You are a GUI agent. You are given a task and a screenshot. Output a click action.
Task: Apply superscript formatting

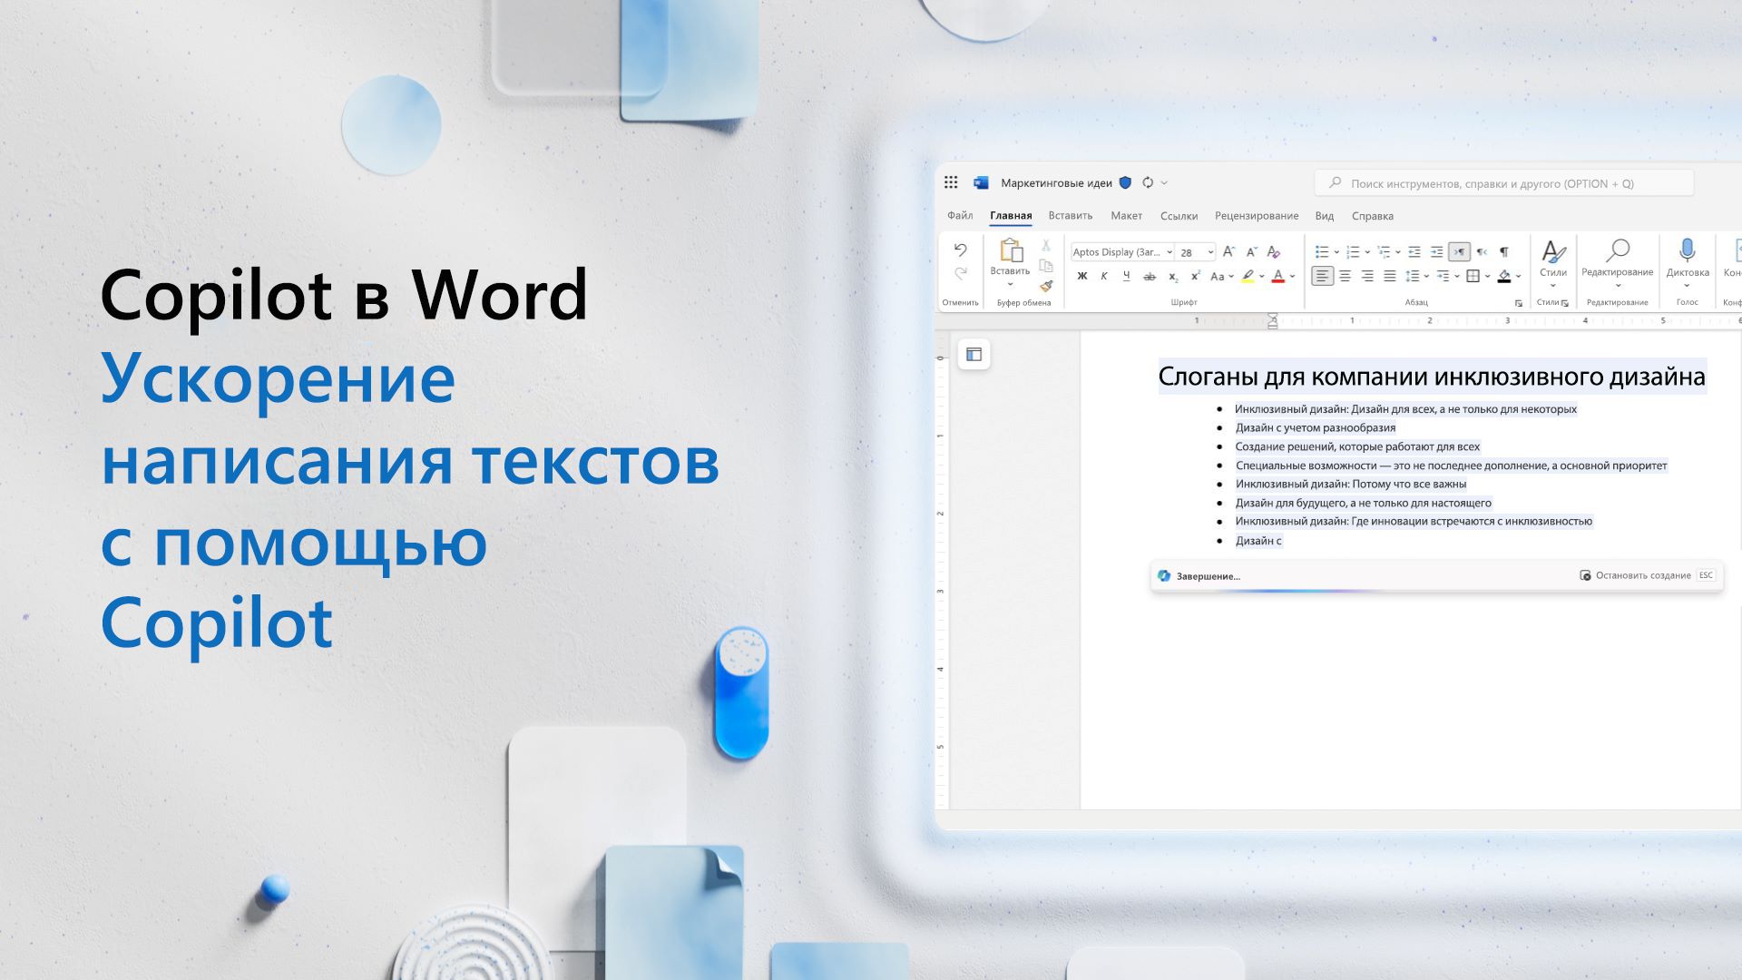tap(1195, 276)
